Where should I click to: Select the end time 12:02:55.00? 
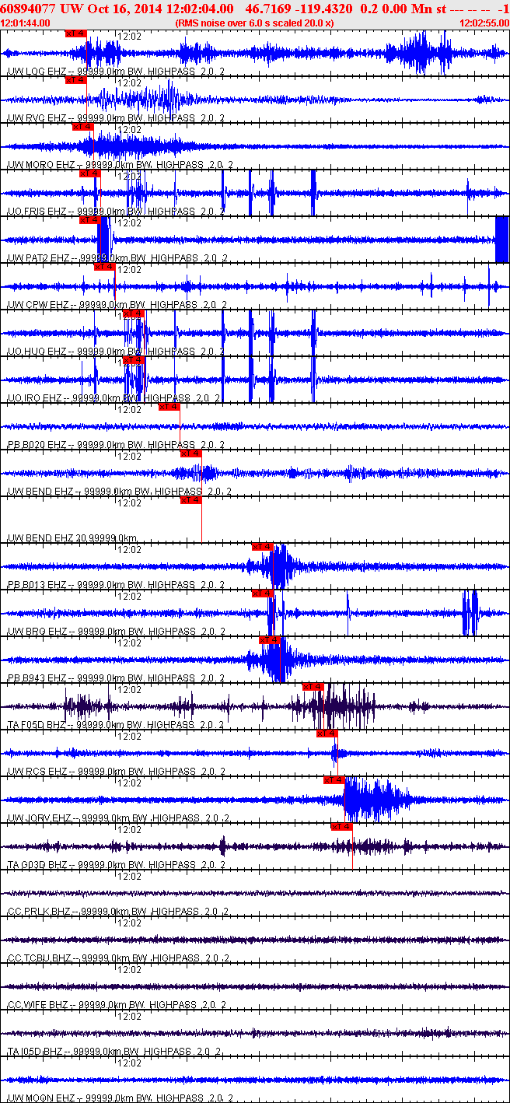(484, 23)
